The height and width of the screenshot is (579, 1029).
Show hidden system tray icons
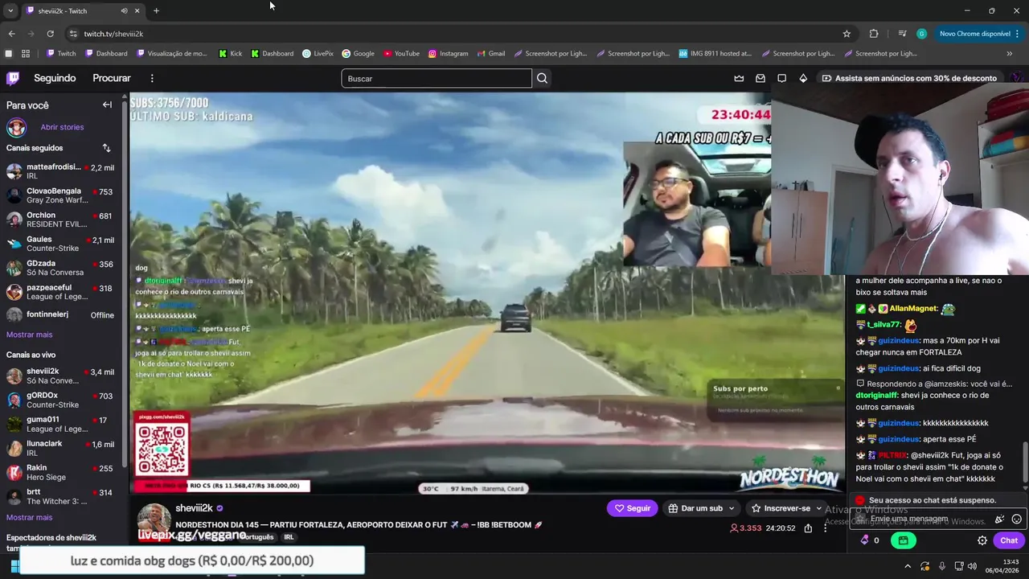tap(908, 566)
